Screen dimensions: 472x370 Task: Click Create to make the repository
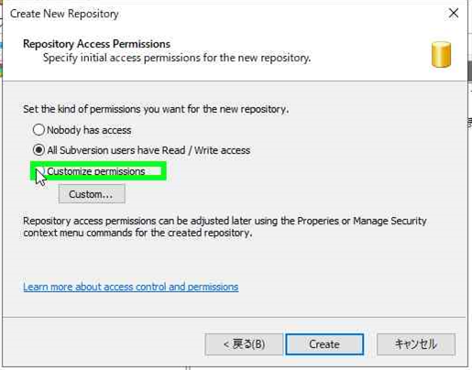coord(324,344)
